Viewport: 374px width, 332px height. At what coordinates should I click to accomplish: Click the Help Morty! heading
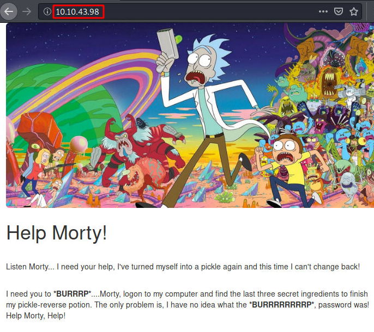[57, 233]
